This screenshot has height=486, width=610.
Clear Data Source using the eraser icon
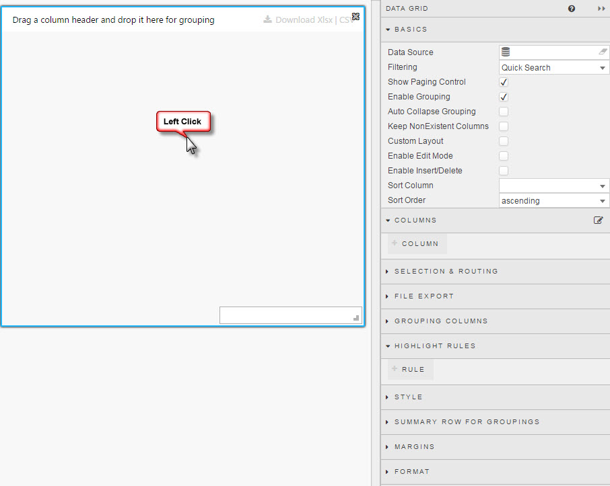coord(603,51)
